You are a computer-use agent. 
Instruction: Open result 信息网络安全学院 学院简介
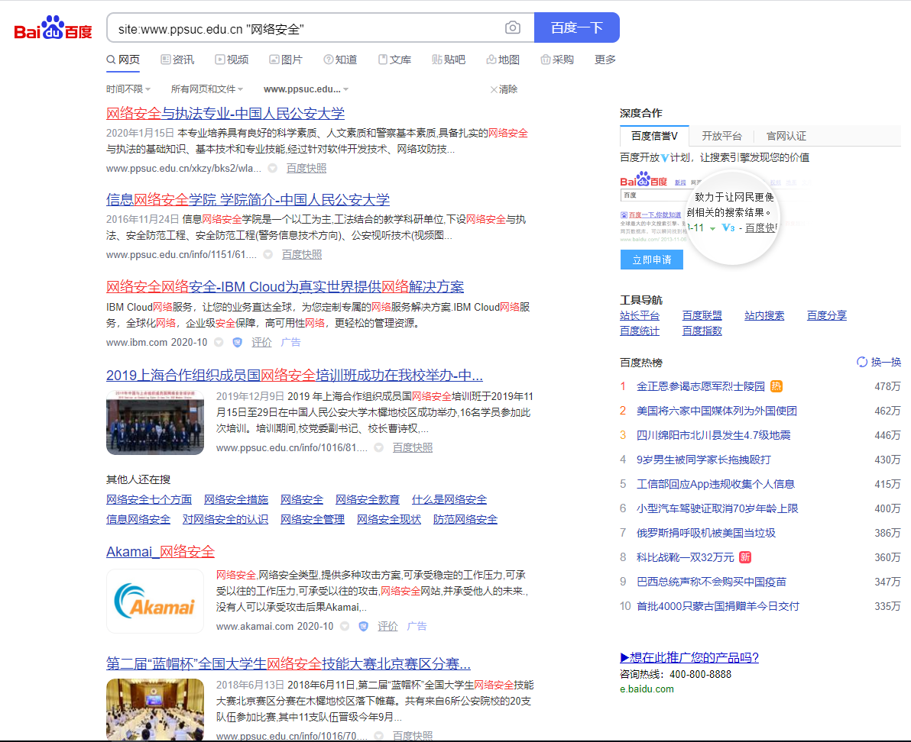(x=248, y=200)
